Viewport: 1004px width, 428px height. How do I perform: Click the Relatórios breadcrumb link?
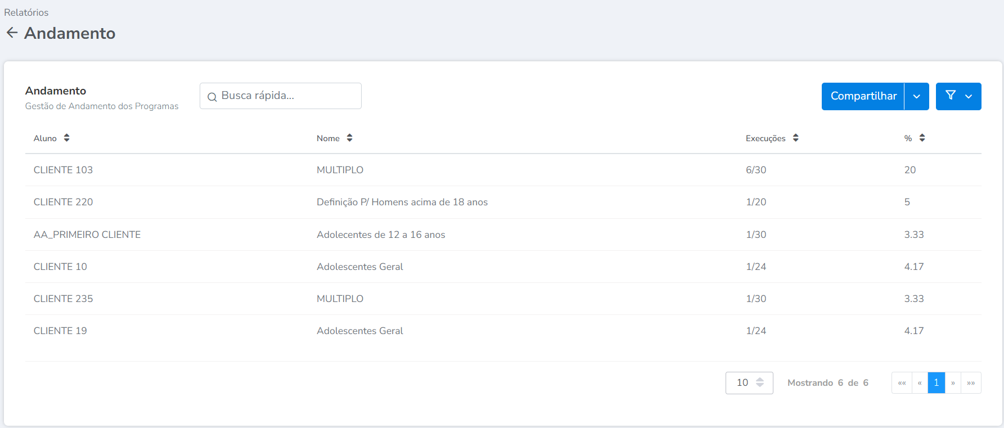click(x=26, y=12)
